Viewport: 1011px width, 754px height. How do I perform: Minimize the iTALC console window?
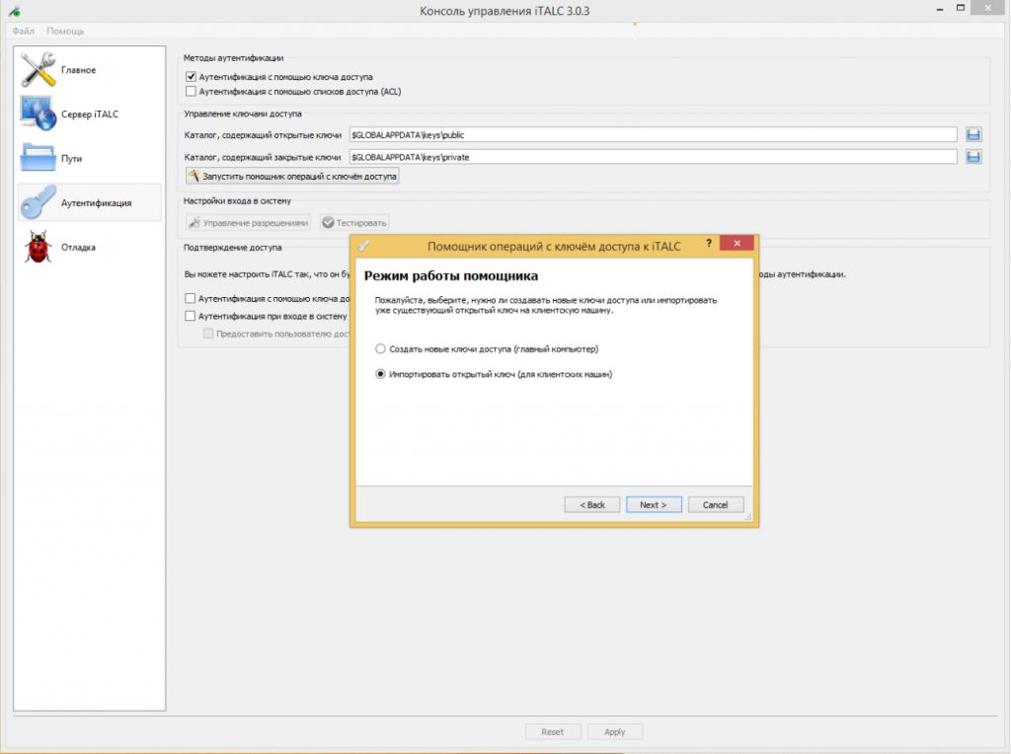click(940, 9)
